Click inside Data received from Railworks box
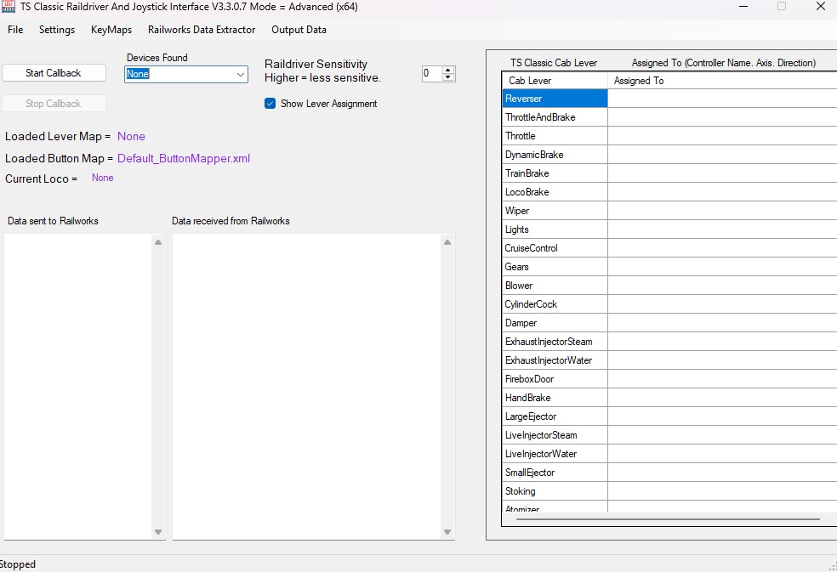This screenshot has width=837, height=572. (306, 387)
